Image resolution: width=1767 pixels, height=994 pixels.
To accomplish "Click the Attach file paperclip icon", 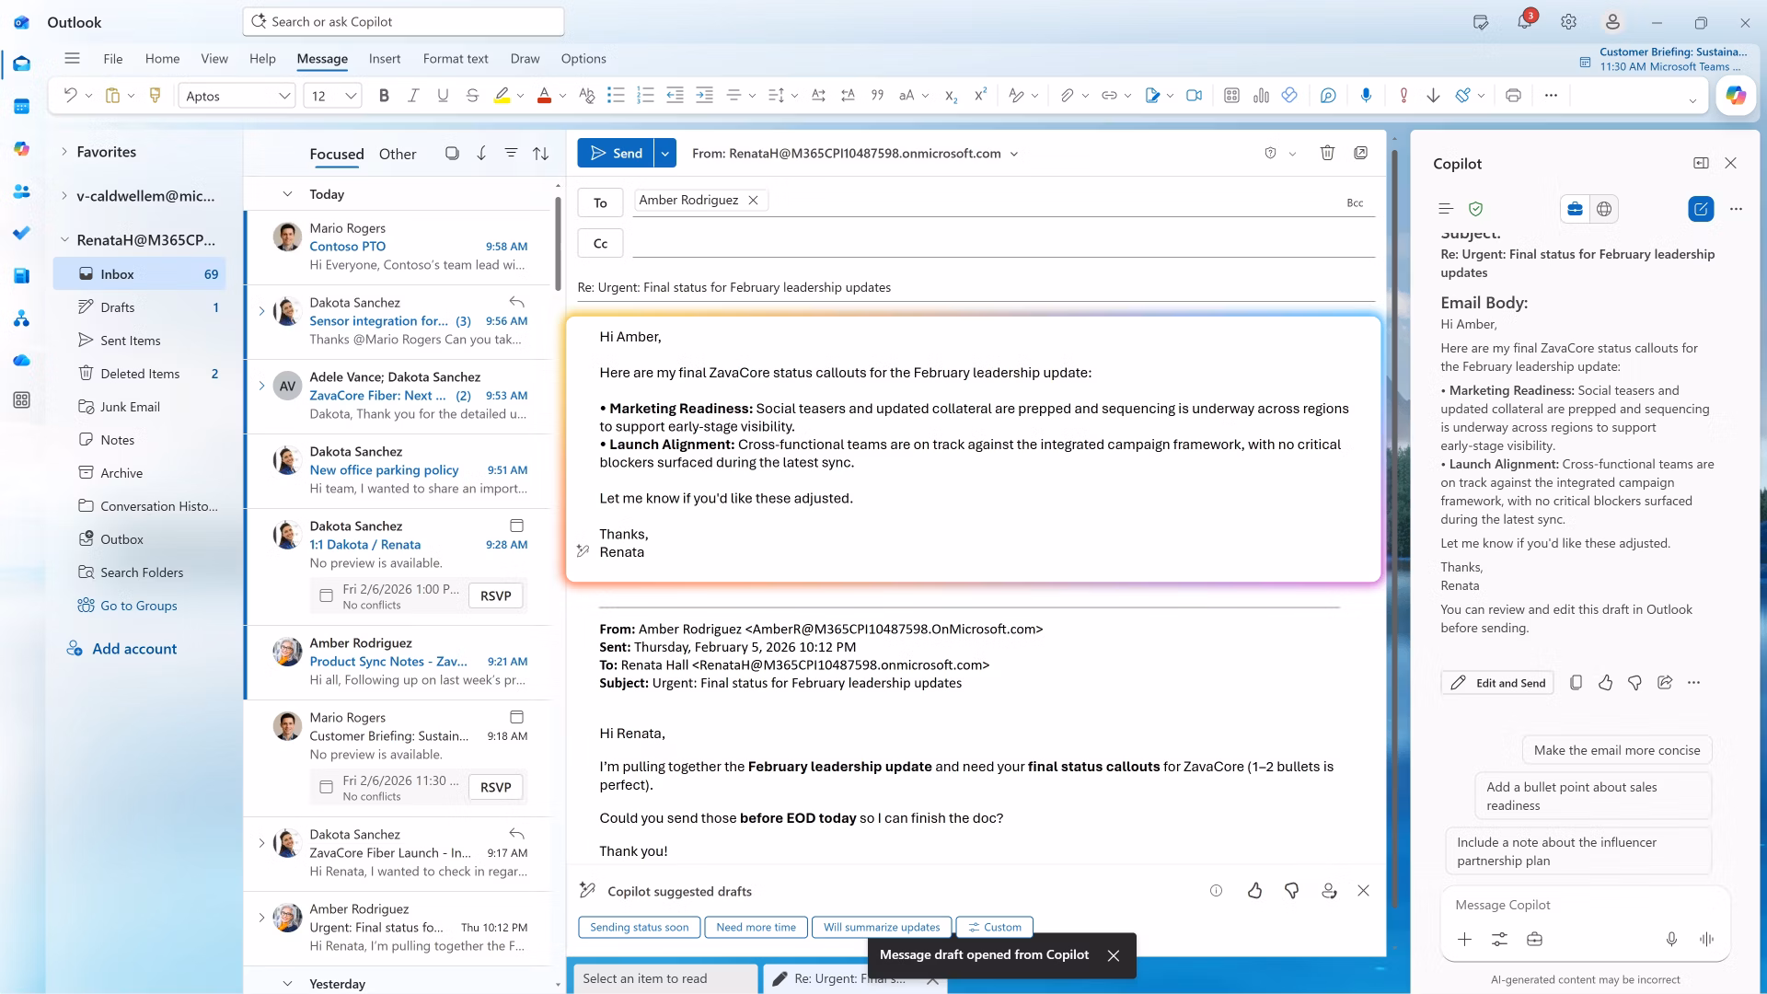I will pos(1067,96).
